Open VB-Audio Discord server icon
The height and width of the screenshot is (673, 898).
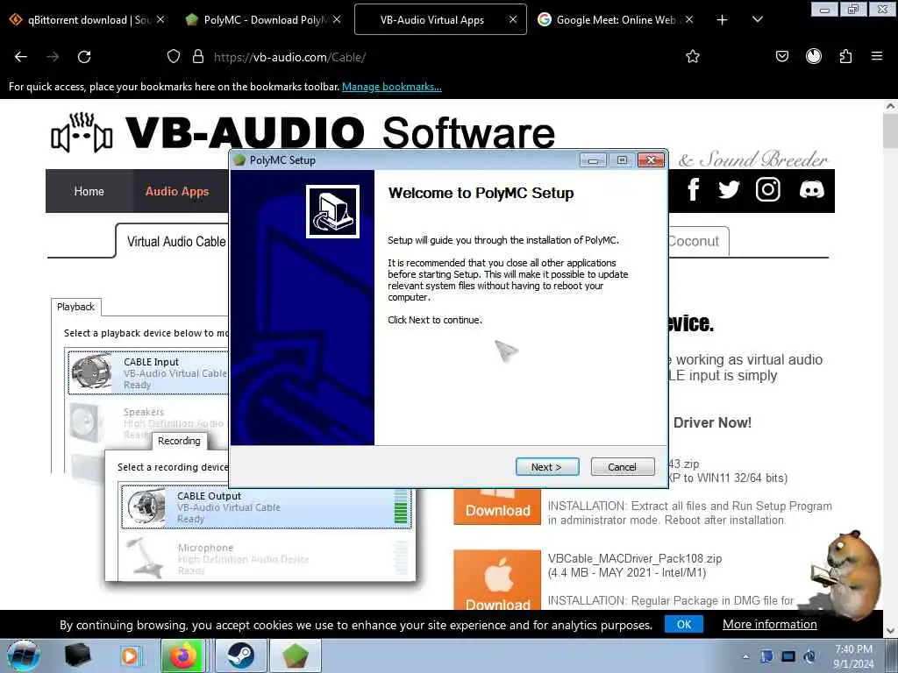811,189
